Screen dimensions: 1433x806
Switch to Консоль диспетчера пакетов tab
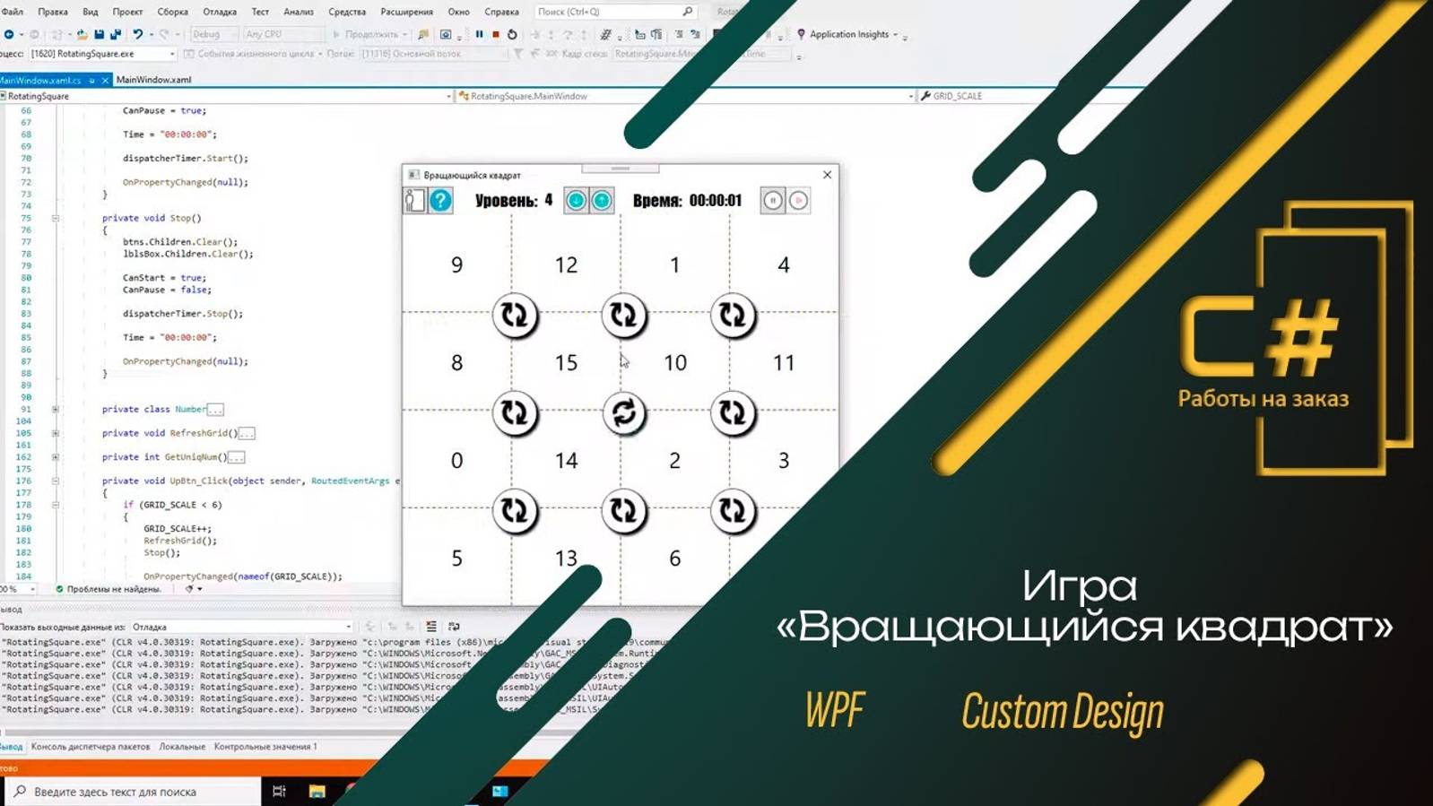[91, 746]
